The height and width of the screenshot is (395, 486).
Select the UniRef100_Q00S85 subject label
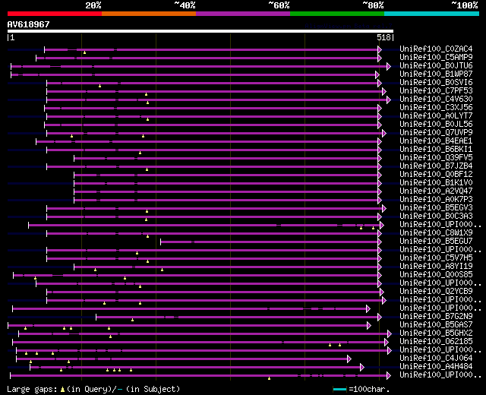pos(436,275)
